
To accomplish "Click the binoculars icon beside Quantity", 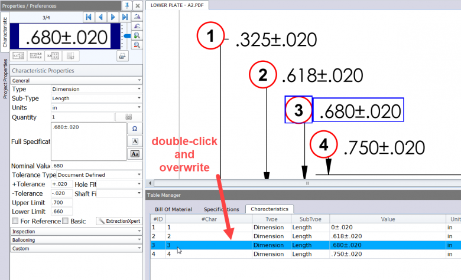I will click(x=128, y=117).
